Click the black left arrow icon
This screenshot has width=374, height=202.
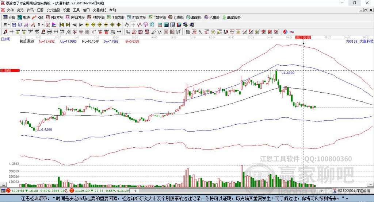pos(75,25)
